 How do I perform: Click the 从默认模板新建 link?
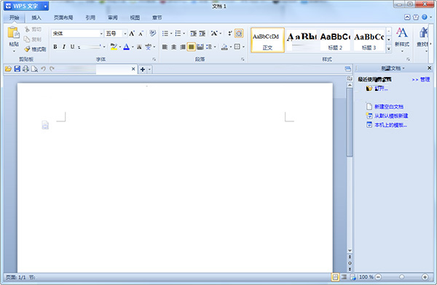[x=391, y=116]
